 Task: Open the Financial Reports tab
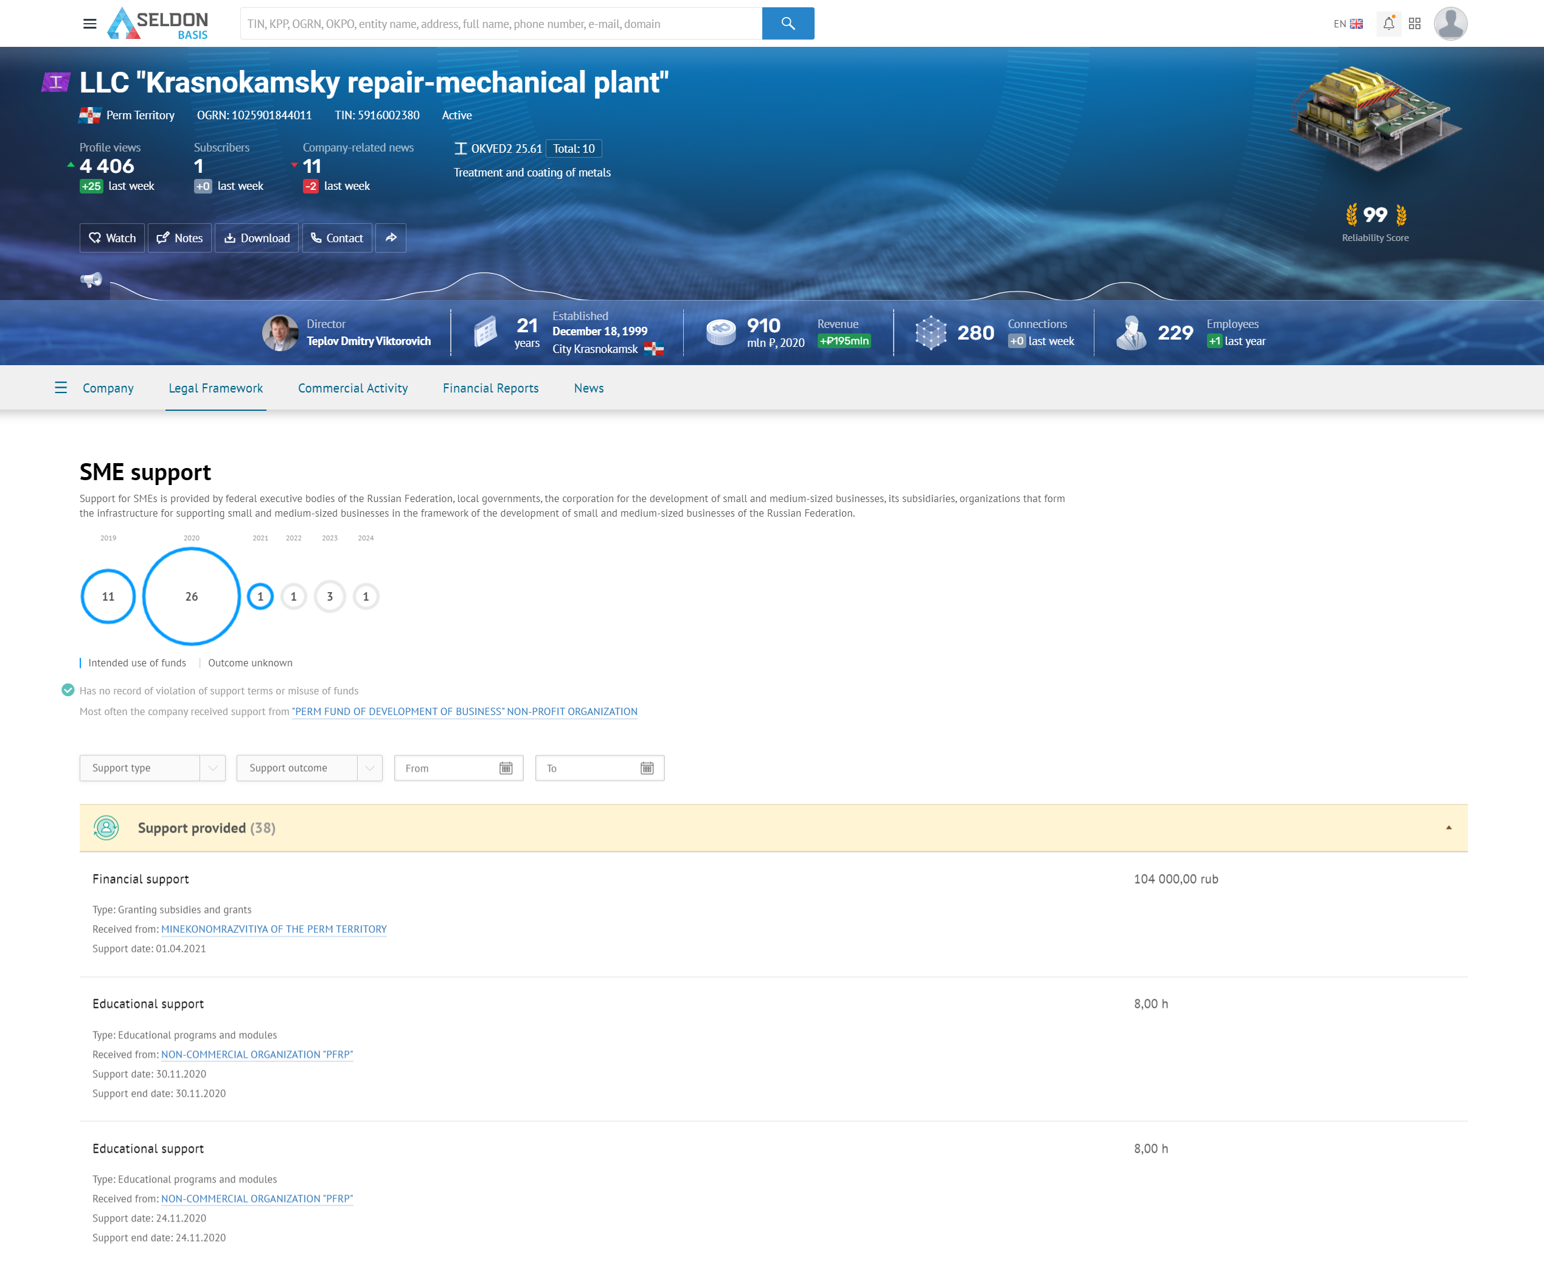pos(491,388)
